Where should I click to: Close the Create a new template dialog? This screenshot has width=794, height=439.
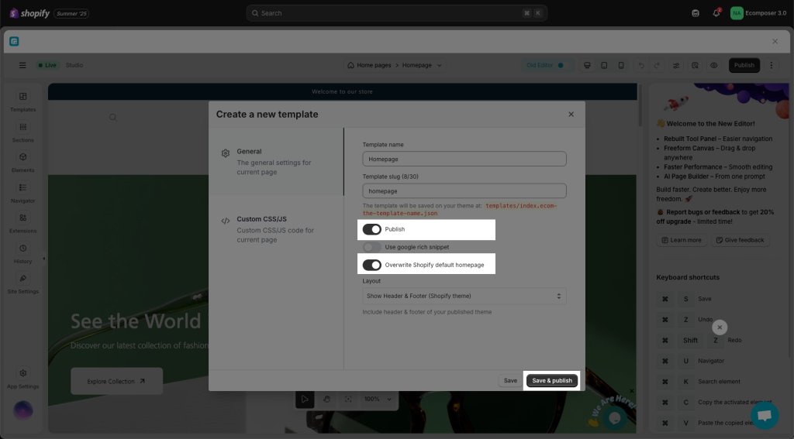click(x=571, y=115)
